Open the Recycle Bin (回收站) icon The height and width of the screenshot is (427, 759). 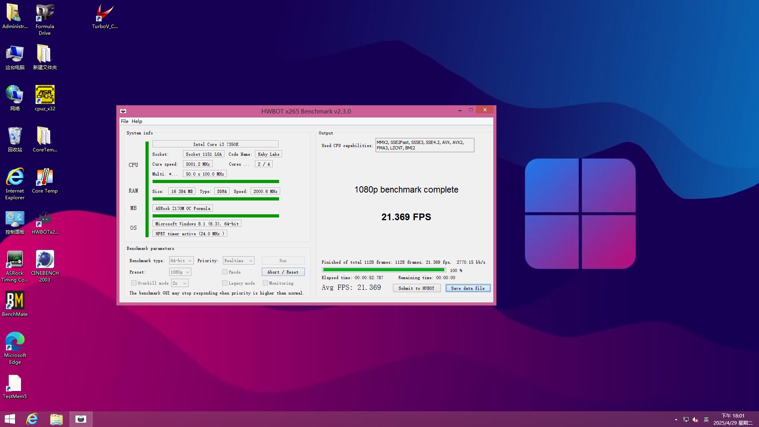[15, 140]
